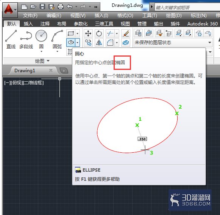Open the Ellipse tool dropdown arrow
Viewport: 220px width, 215px height.
[x=78, y=43]
